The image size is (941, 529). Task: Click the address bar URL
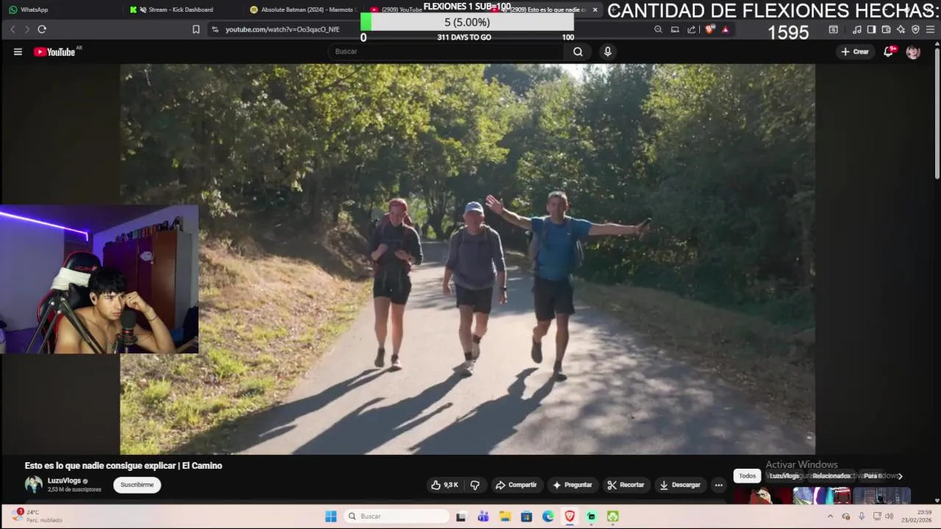tap(282, 29)
